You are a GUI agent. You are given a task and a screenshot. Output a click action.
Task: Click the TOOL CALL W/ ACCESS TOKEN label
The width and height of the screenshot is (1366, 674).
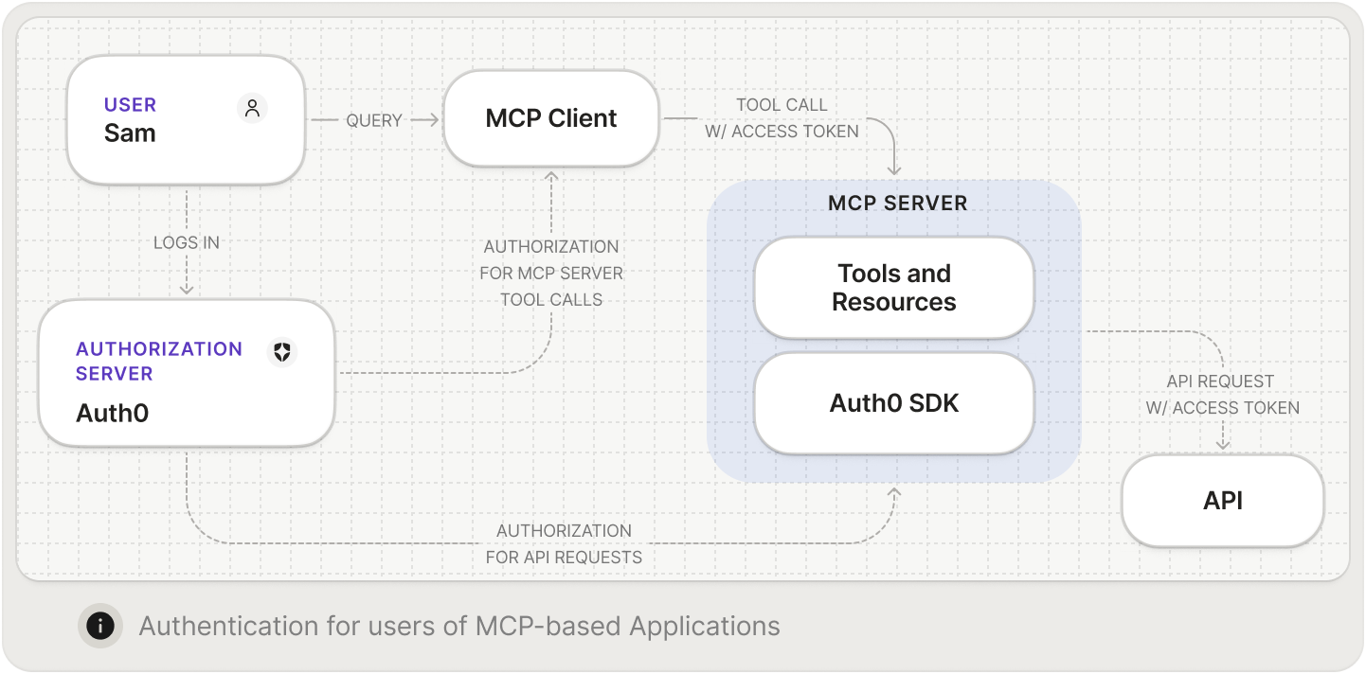(x=782, y=118)
